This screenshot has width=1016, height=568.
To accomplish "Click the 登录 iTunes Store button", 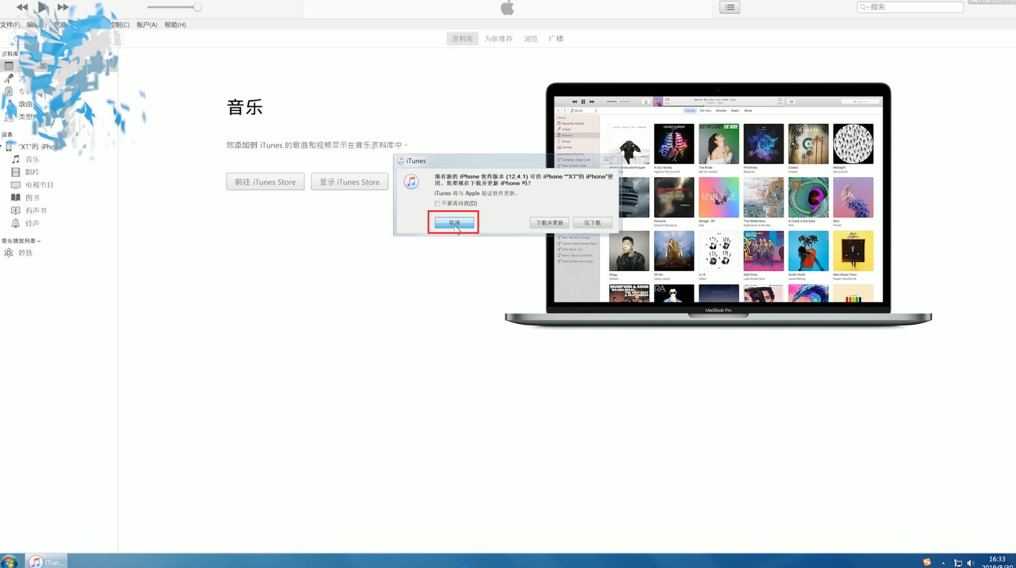I will (x=349, y=182).
